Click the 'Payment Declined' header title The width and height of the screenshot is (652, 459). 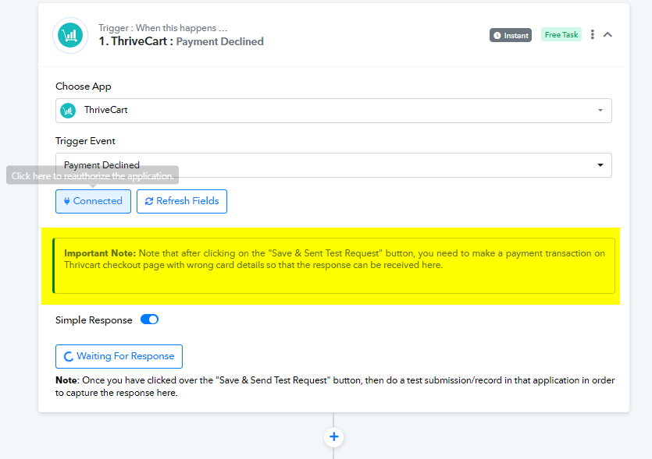click(x=219, y=41)
